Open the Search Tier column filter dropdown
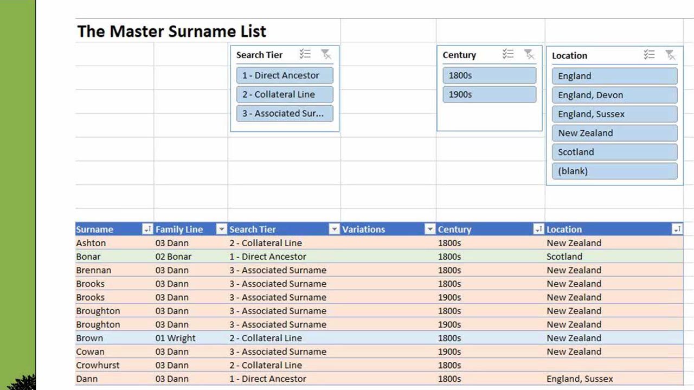The image size is (694, 390). tap(335, 229)
